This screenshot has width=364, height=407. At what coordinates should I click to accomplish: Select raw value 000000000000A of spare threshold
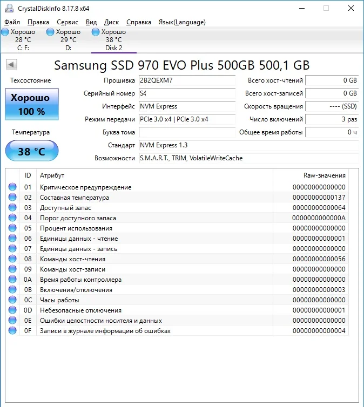pyautogui.click(x=319, y=218)
